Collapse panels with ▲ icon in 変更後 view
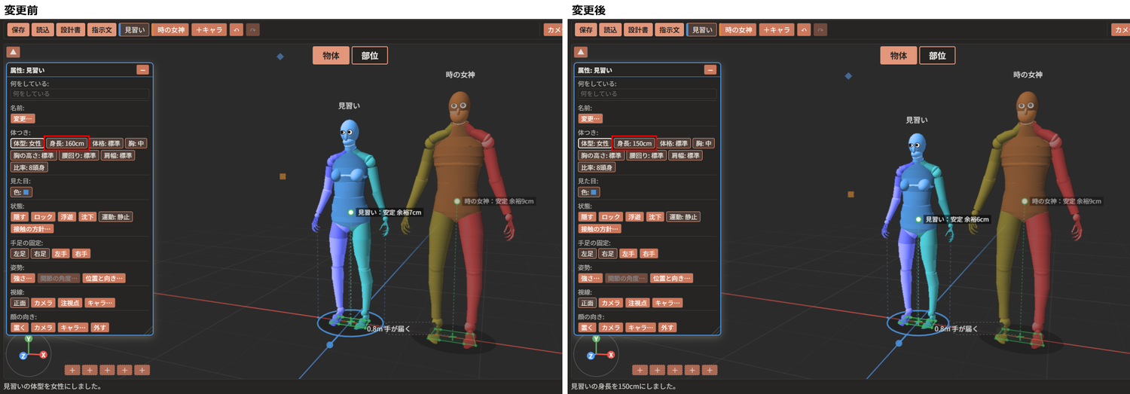 [581, 52]
